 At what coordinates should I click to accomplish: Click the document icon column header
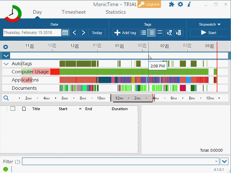click(24, 109)
